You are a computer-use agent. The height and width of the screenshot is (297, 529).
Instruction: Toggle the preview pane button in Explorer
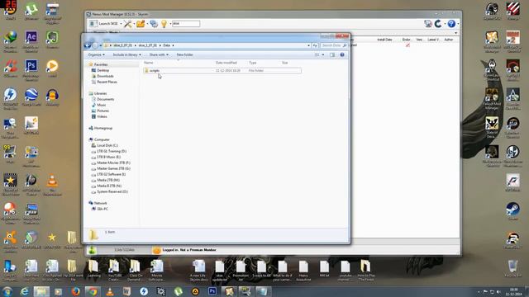pos(332,54)
